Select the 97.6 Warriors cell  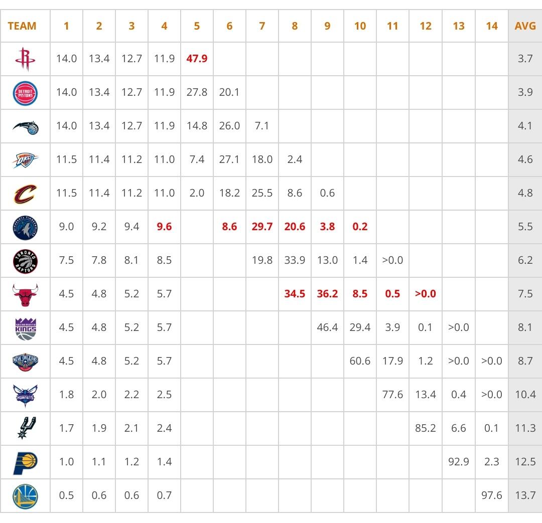[x=491, y=495]
